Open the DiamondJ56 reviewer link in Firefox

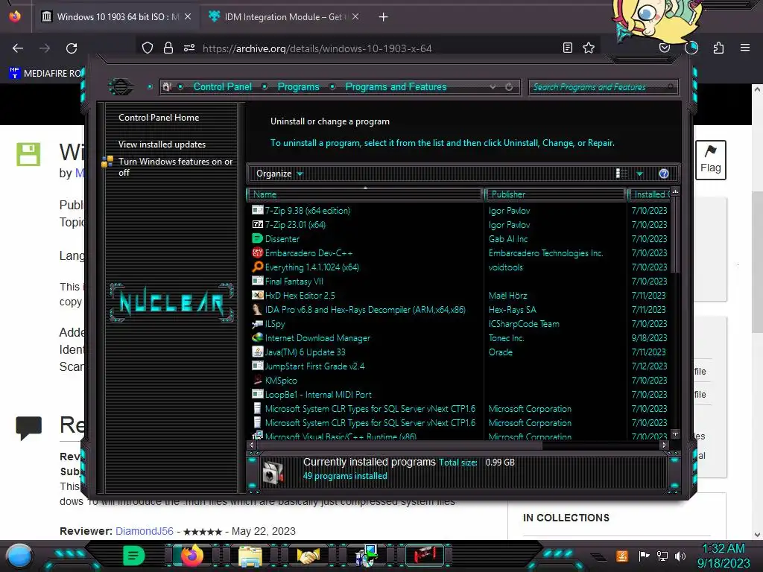coord(144,531)
